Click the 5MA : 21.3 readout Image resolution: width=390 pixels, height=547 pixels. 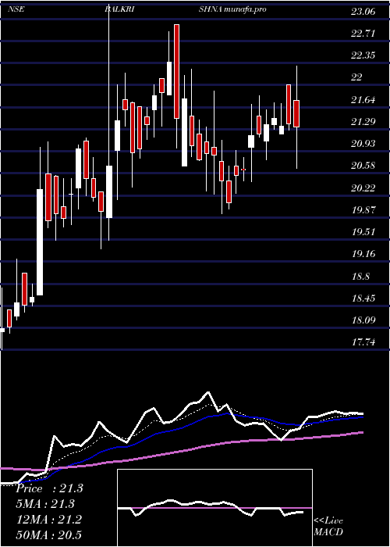(45, 504)
